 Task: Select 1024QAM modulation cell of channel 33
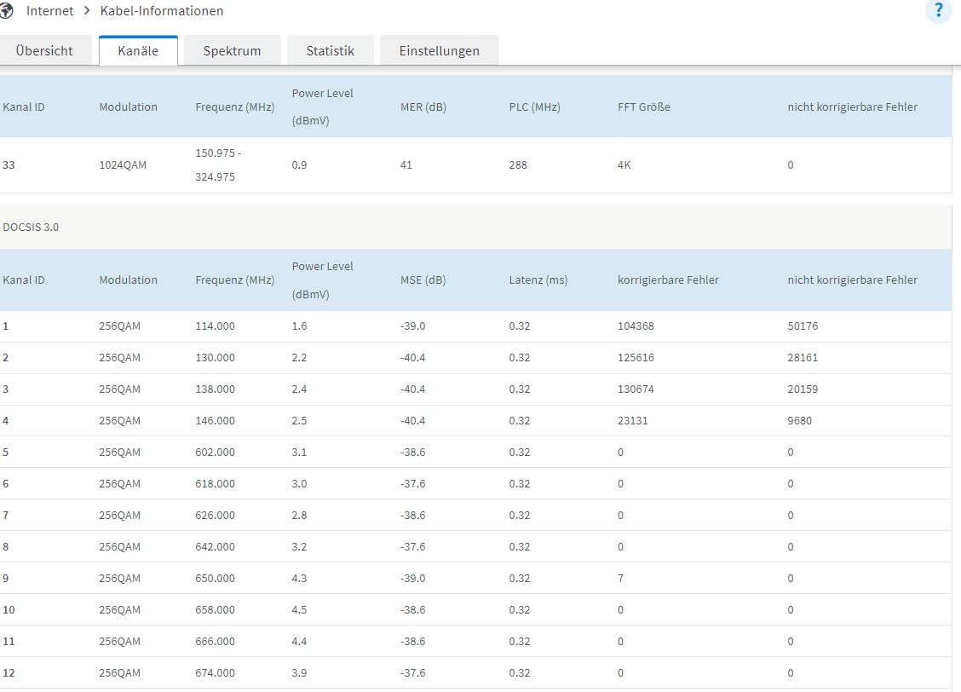(123, 164)
